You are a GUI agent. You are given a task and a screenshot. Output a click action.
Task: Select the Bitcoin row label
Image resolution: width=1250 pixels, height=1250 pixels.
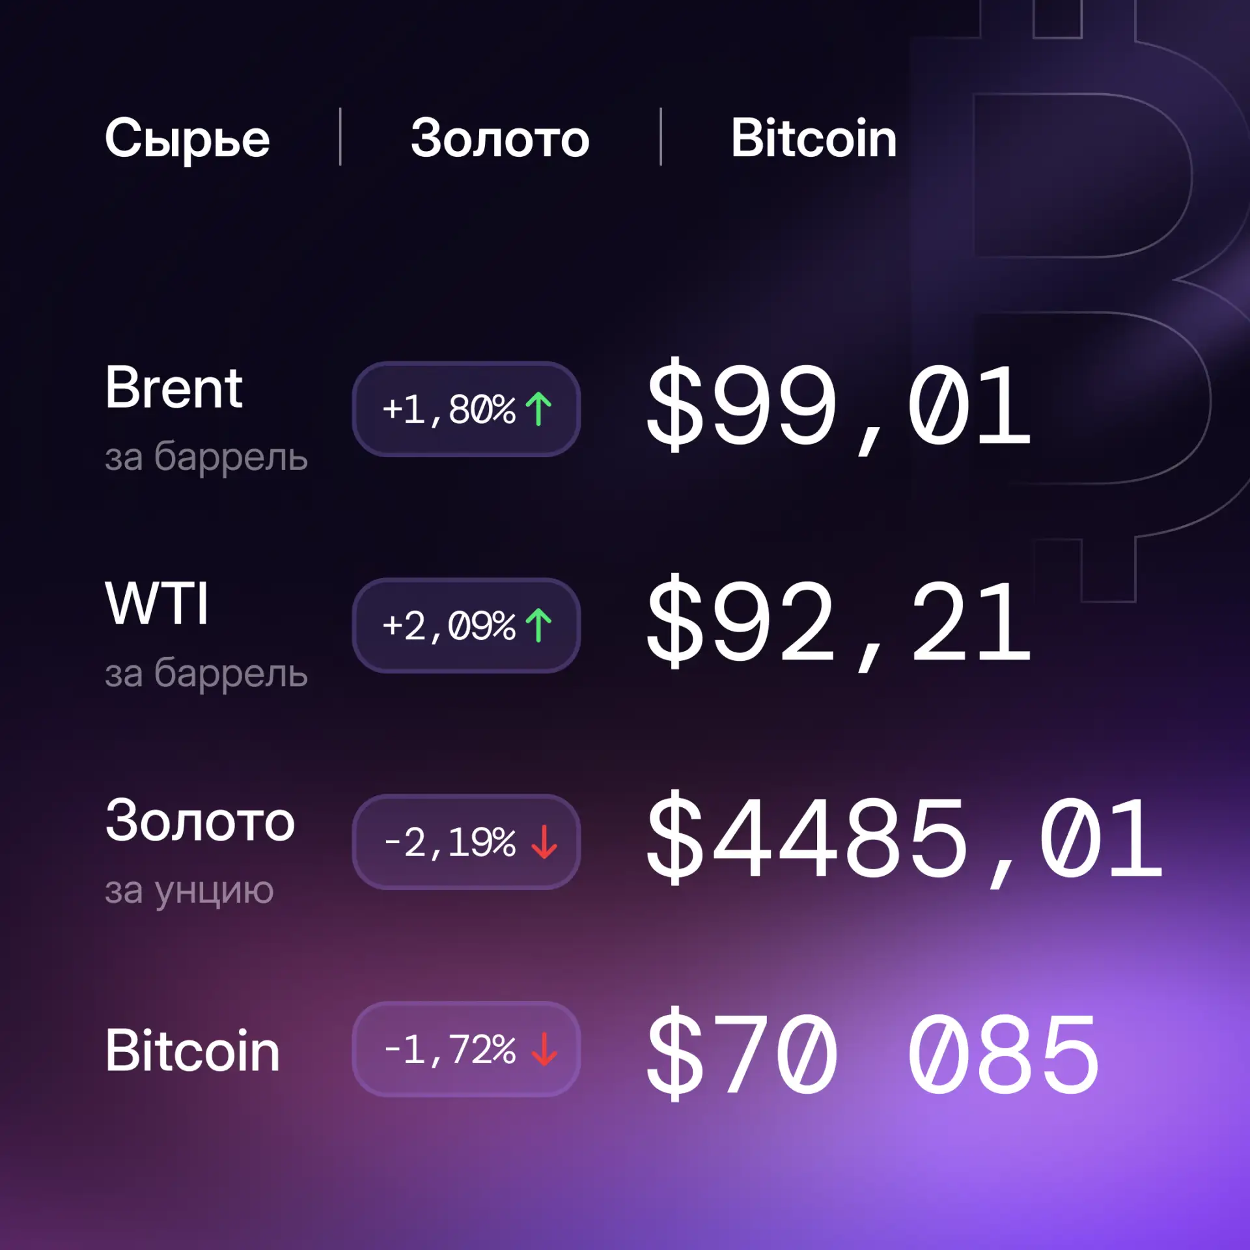193,1050
